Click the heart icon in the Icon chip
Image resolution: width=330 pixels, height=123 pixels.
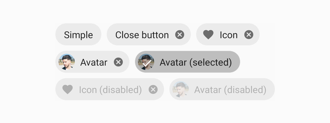coord(208,35)
